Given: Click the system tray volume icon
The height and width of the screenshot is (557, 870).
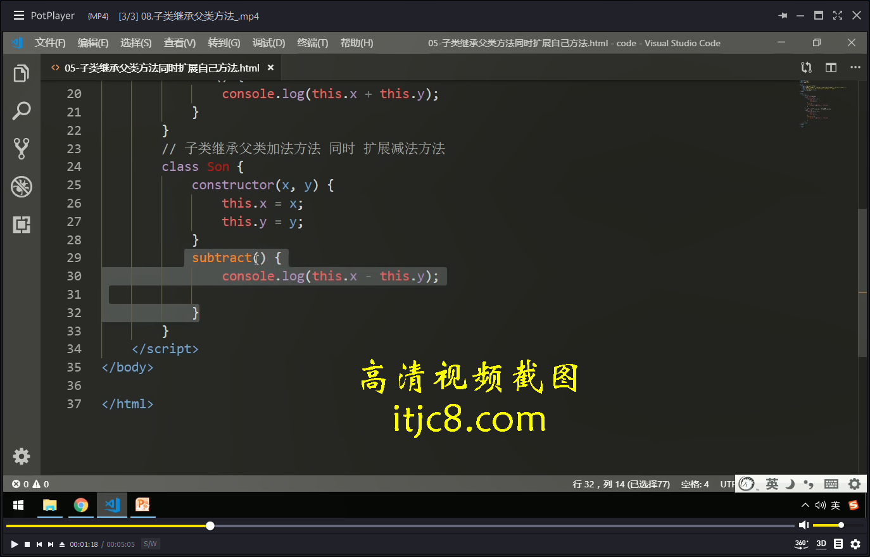Looking at the screenshot, I should click(820, 505).
